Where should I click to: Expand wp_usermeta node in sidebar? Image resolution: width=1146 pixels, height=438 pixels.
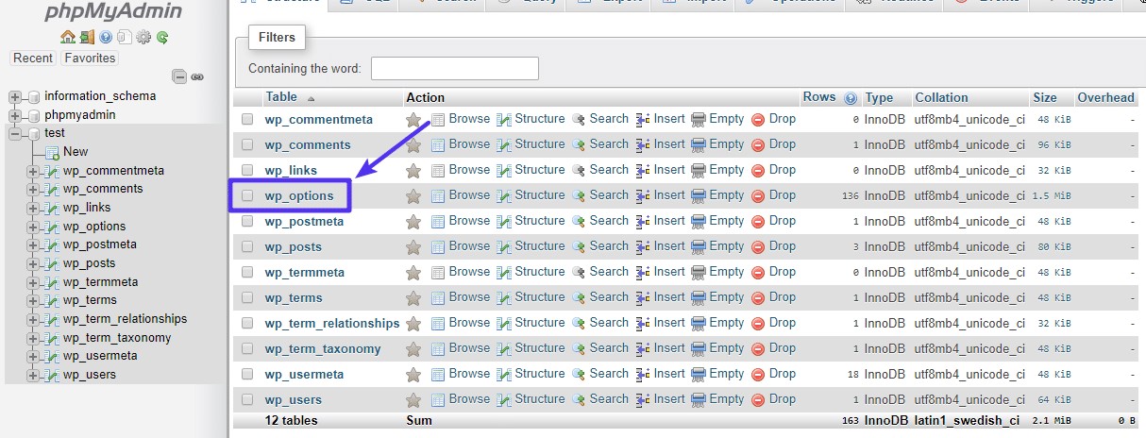pos(33,357)
